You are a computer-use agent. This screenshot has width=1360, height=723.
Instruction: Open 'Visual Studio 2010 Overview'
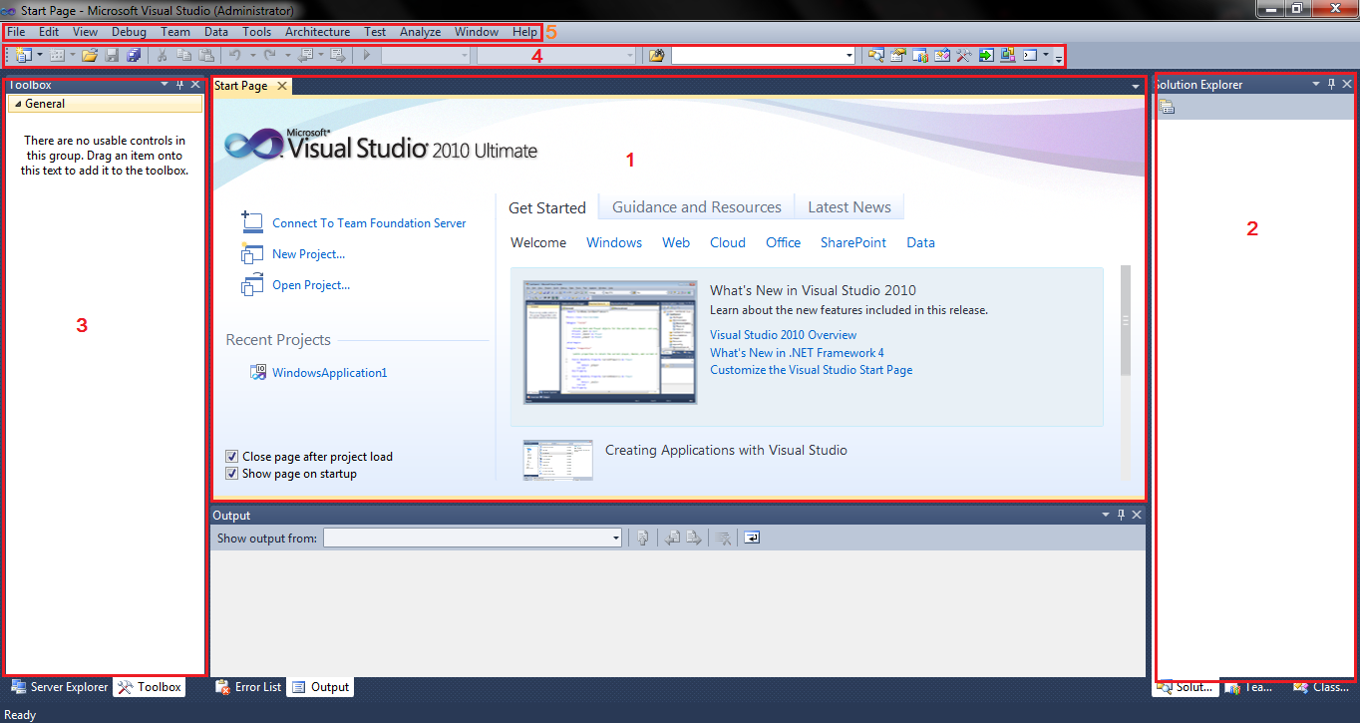coord(783,334)
